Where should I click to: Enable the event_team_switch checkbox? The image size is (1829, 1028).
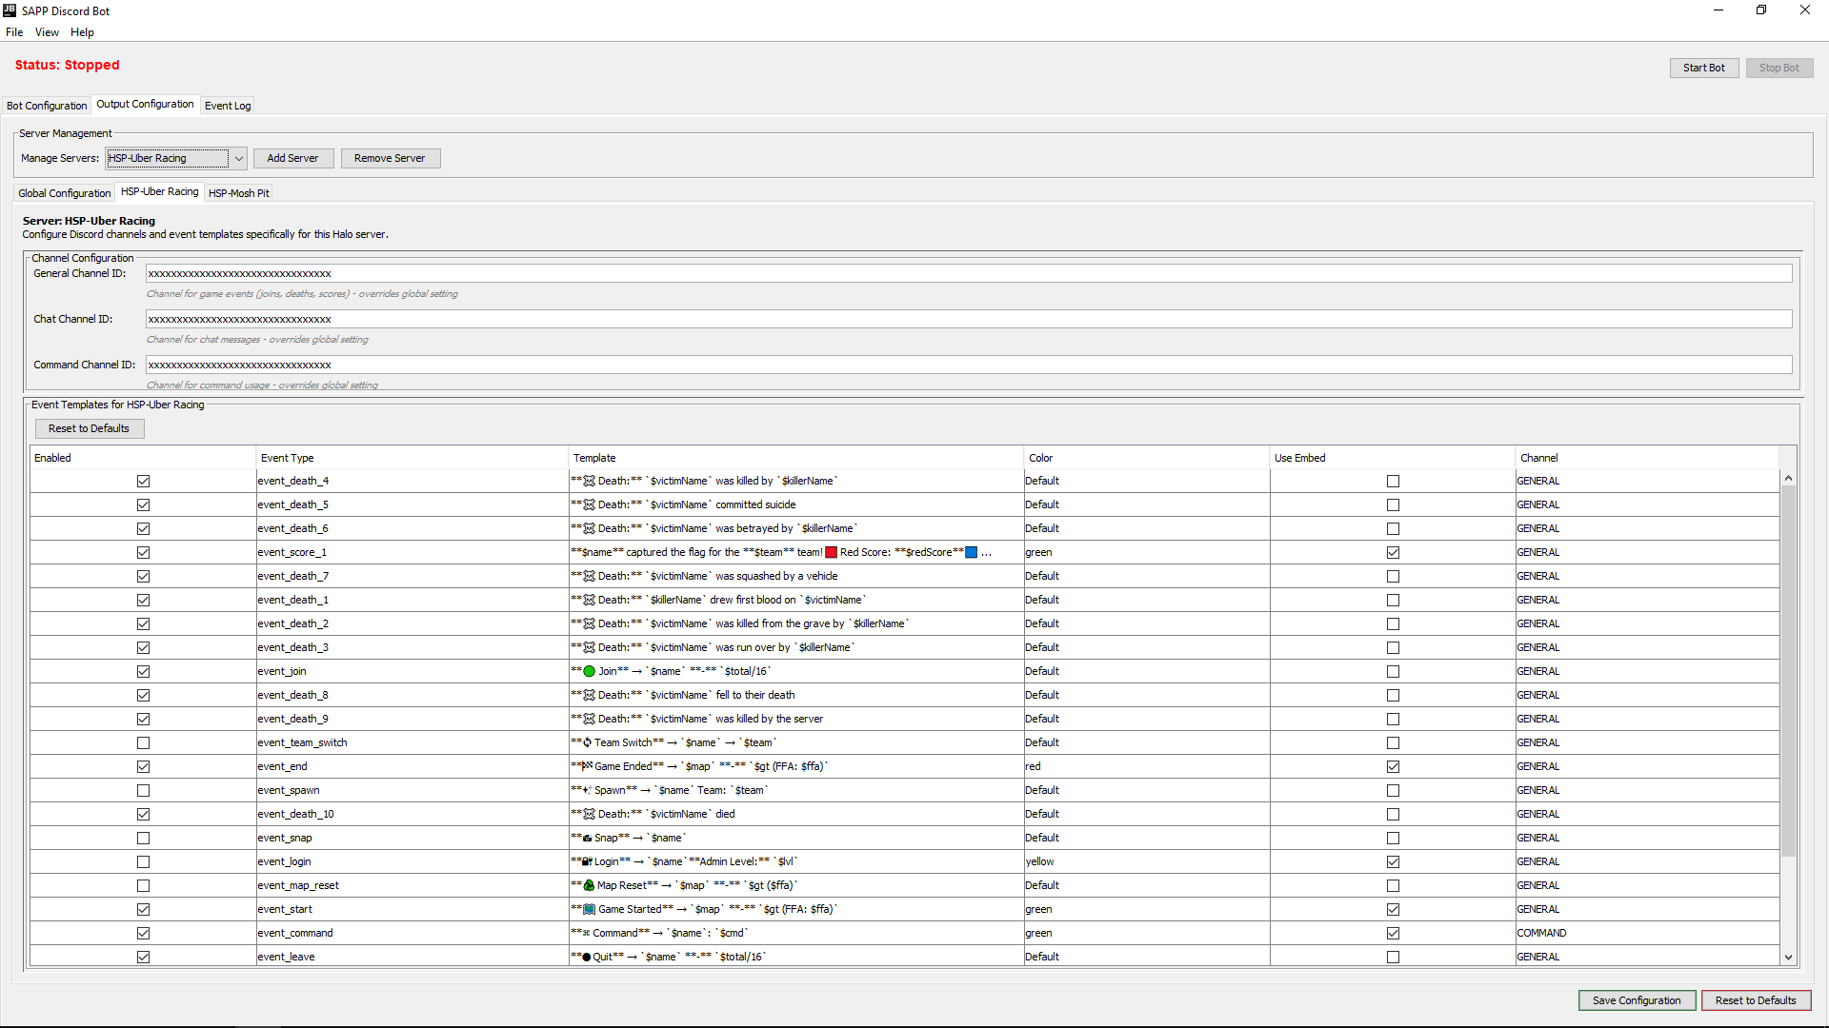pos(143,742)
